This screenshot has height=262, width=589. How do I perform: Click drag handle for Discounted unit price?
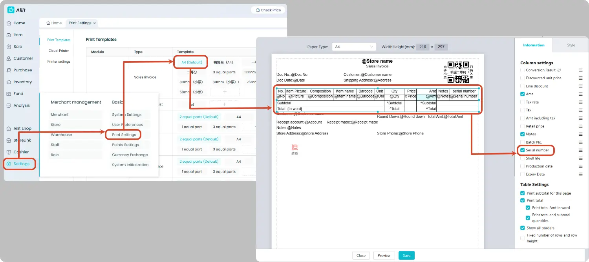click(580, 78)
